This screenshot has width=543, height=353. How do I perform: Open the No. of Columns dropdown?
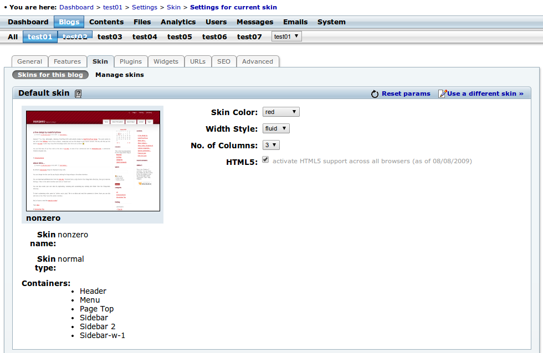coord(271,145)
